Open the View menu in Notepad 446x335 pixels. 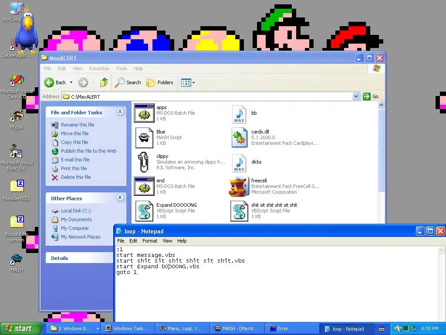click(167, 241)
